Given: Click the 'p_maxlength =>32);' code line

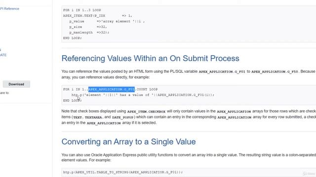Looking at the screenshot, I should coord(89,32).
